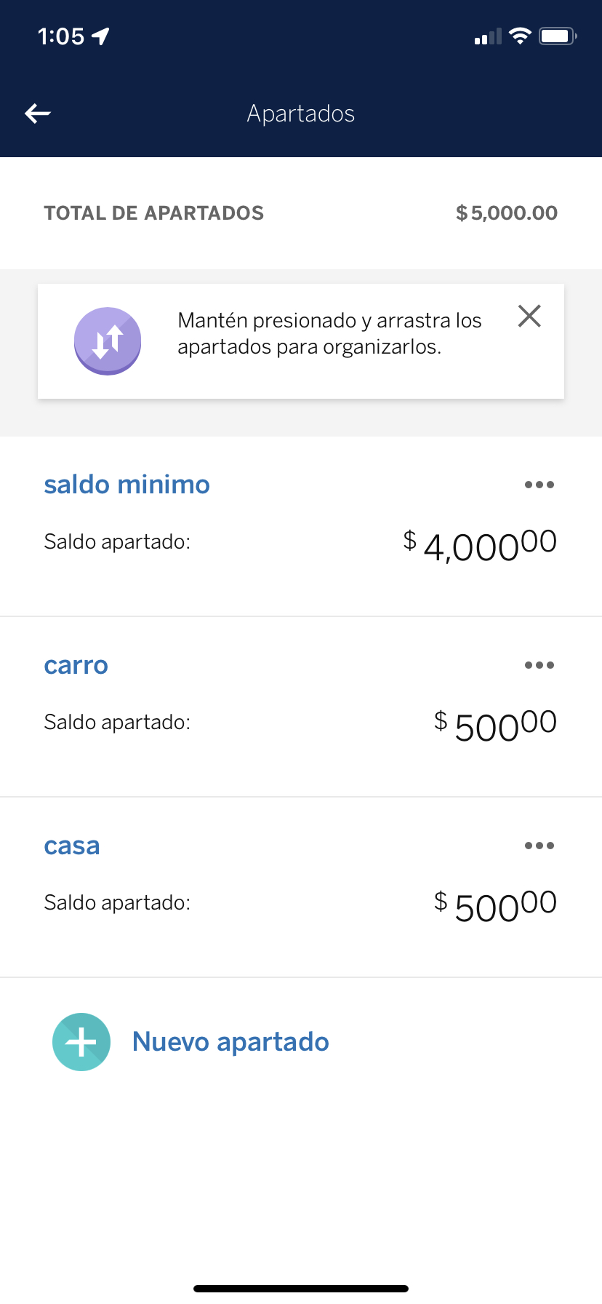Open the casa apartado
Image resolution: width=602 pixels, height=1304 pixels.
tap(71, 846)
